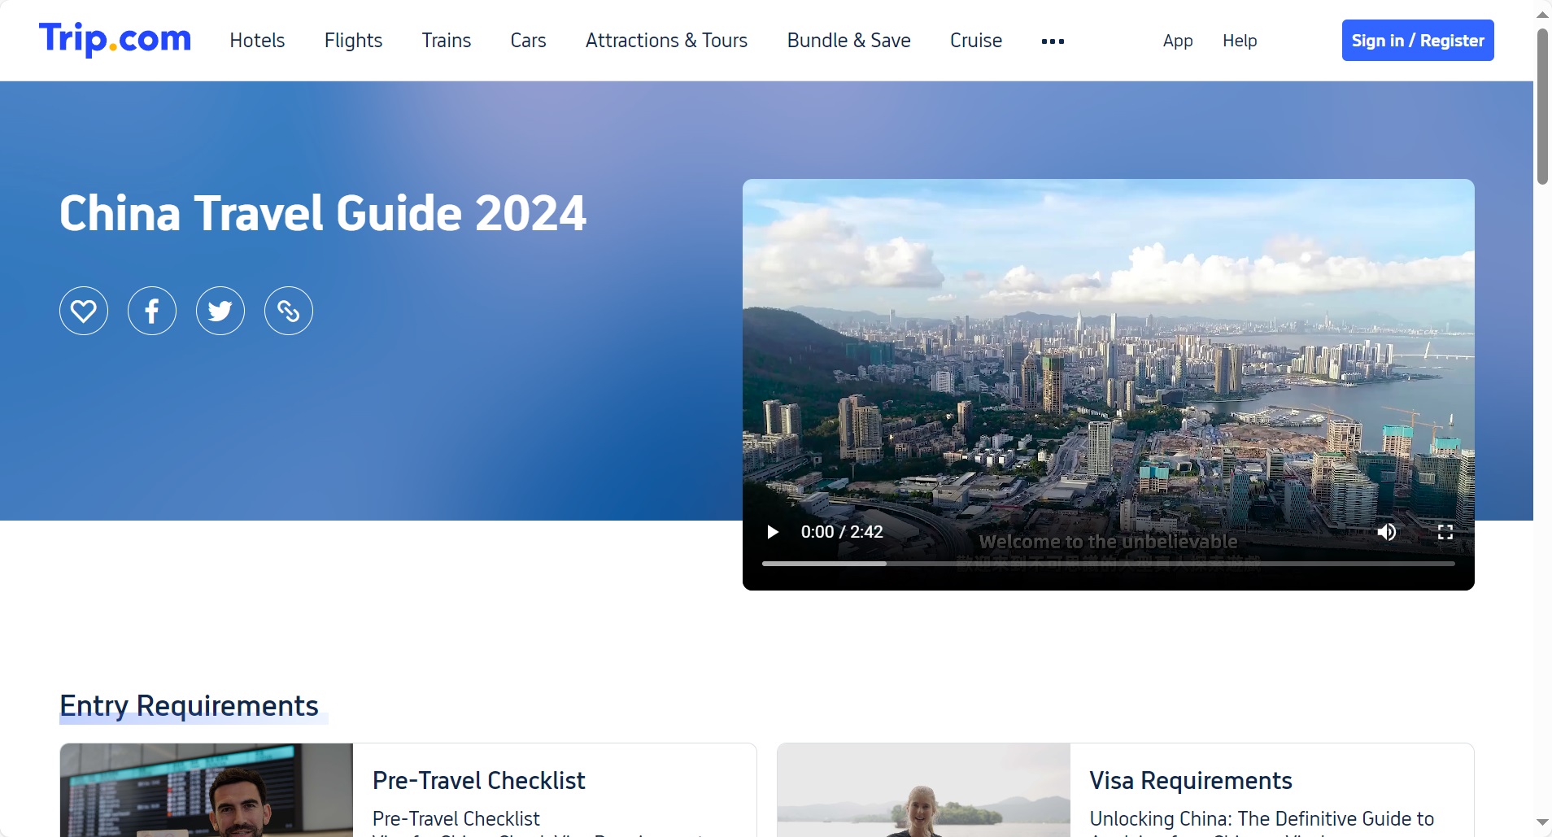Open the Hotels menu item
The width and height of the screenshot is (1552, 837).
pyautogui.click(x=257, y=41)
